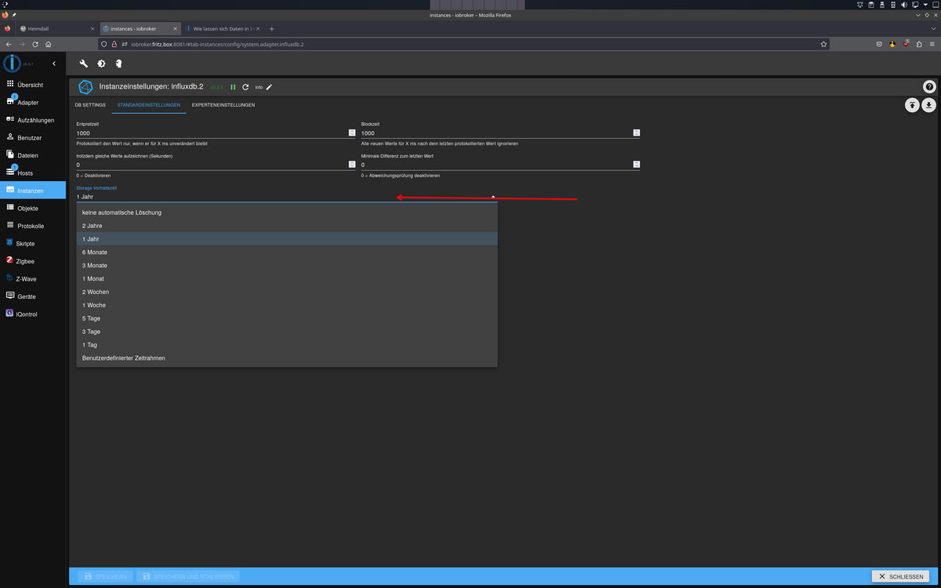
Task: Open the Pocket extension icon
Action: click(x=879, y=44)
